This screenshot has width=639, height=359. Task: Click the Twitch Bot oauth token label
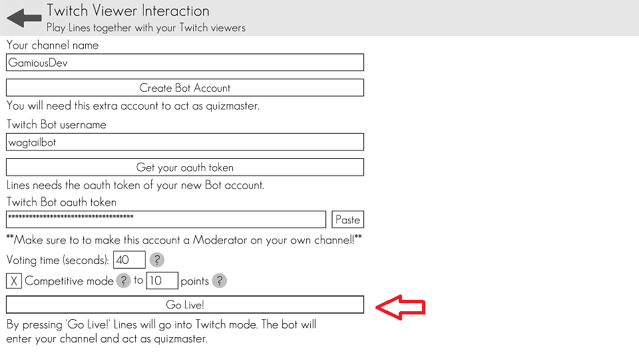click(x=61, y=202)
